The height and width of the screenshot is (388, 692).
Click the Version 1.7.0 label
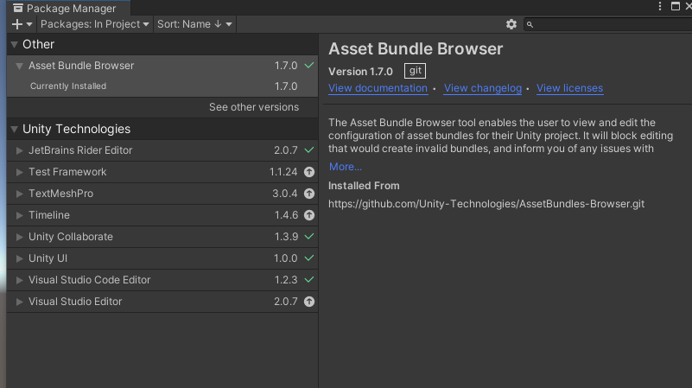pos(360,71)
